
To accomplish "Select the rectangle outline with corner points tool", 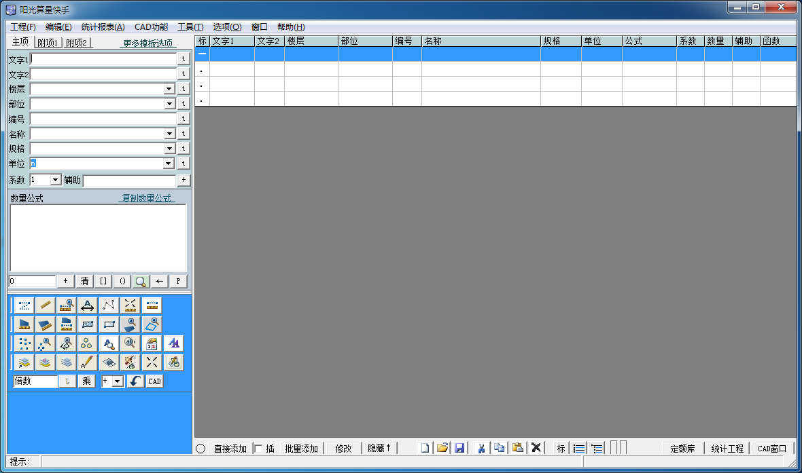I will coord(109,324).
